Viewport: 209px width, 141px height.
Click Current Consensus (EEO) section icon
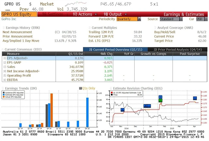pos(3,49)
